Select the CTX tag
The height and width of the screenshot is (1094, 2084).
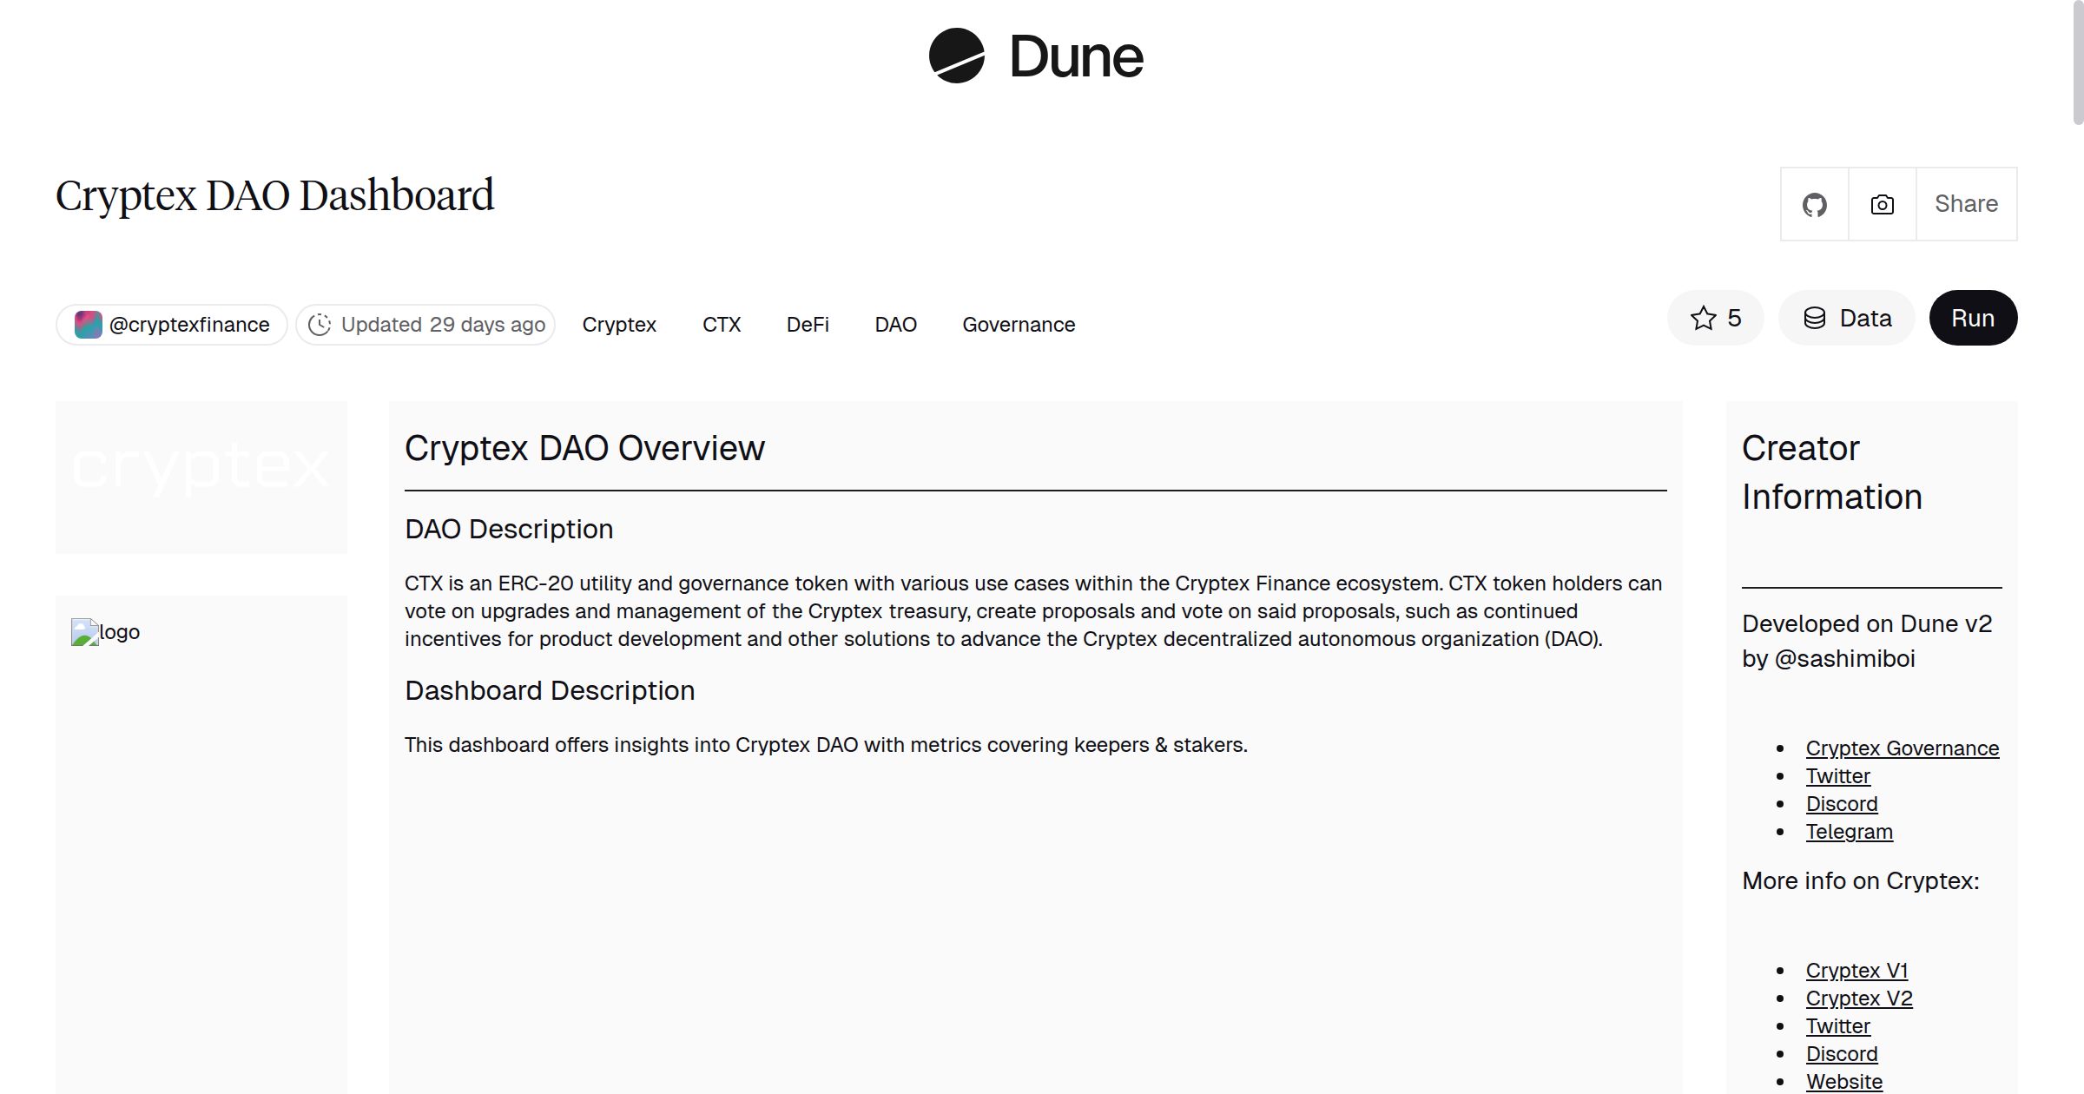click(x=721, y=325)
